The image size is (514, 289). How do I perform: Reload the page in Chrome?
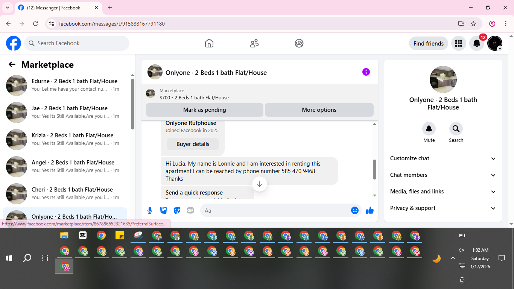(x=35, y=24)
